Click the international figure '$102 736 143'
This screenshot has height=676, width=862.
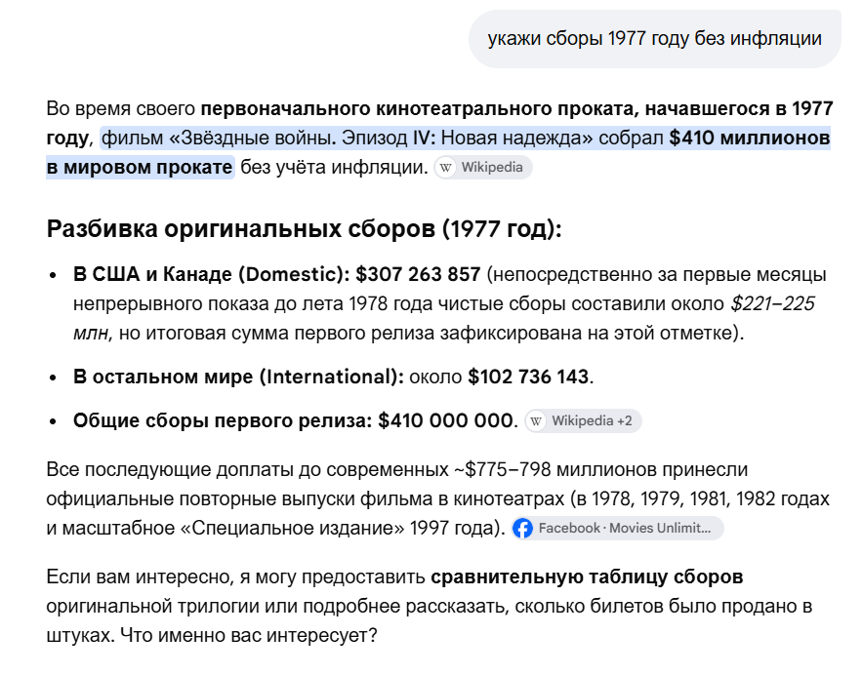(x=528, y=377)
